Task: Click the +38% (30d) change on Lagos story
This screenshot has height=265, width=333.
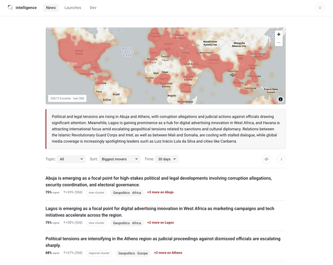Action: click(x=73, y=223)
